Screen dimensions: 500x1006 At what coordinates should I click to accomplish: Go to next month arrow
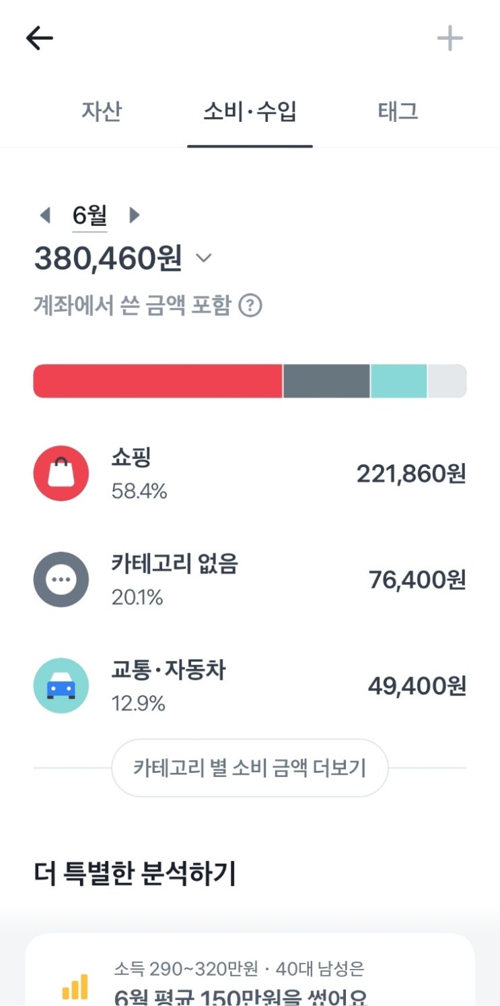point(134,216)
